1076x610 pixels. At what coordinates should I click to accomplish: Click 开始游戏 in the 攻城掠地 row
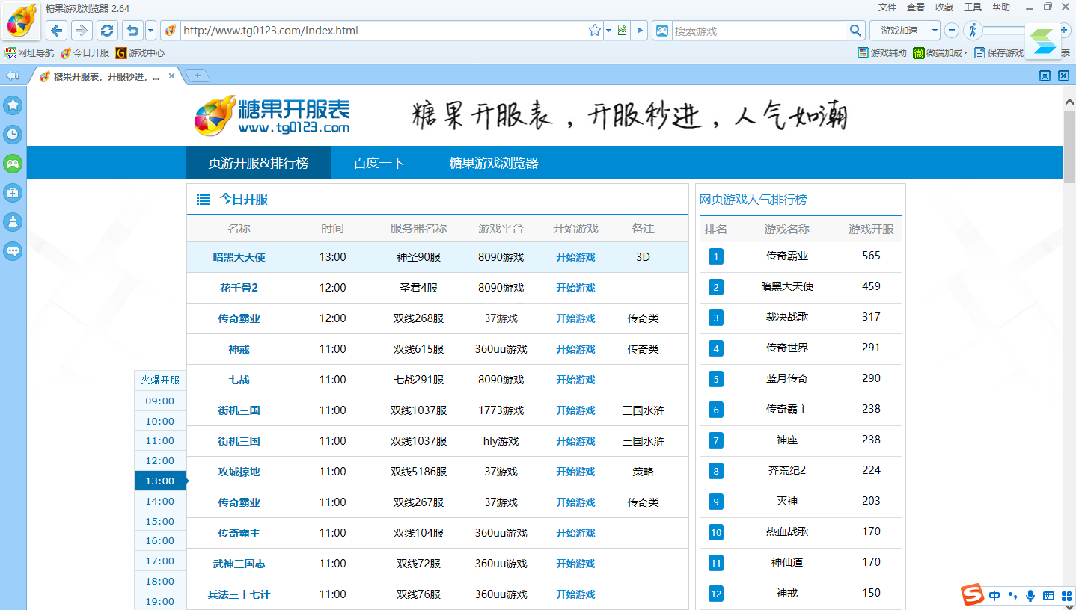click(575, 472)
